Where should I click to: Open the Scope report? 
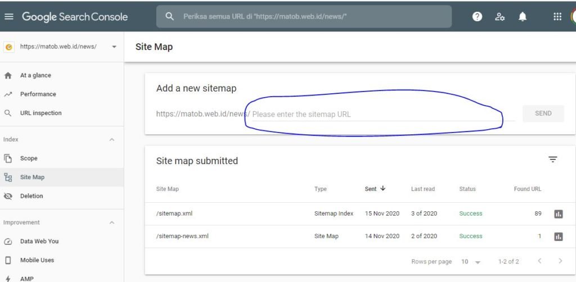click(29, 158)
